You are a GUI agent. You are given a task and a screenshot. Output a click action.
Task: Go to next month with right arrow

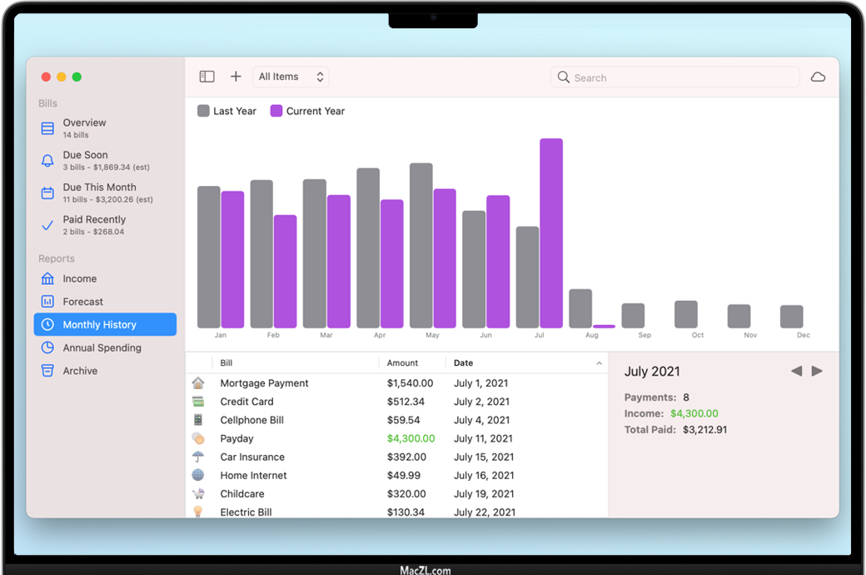coord(817,371)
